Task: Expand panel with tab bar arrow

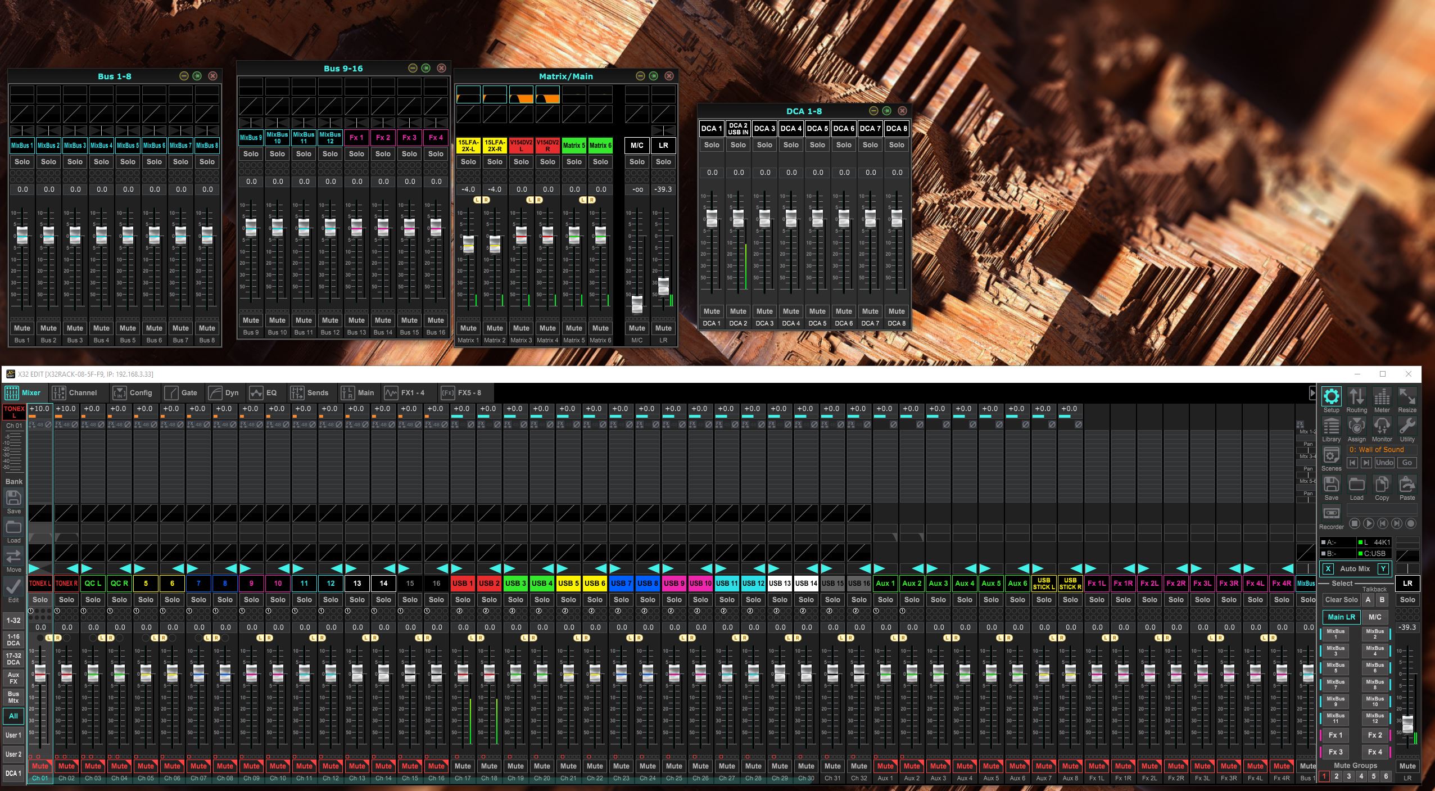Action: [1312, 392]
